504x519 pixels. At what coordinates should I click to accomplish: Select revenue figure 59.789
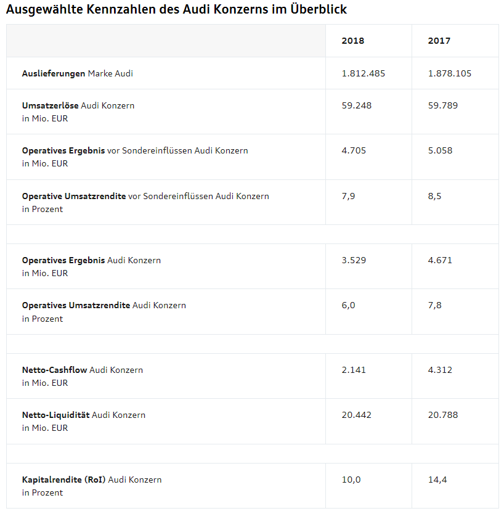click(x=443, y=105)
